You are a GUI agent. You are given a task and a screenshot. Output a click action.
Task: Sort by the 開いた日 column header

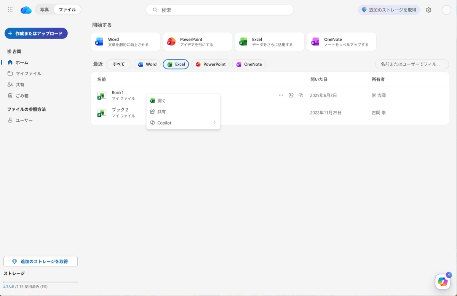click(x=319, y=79)
